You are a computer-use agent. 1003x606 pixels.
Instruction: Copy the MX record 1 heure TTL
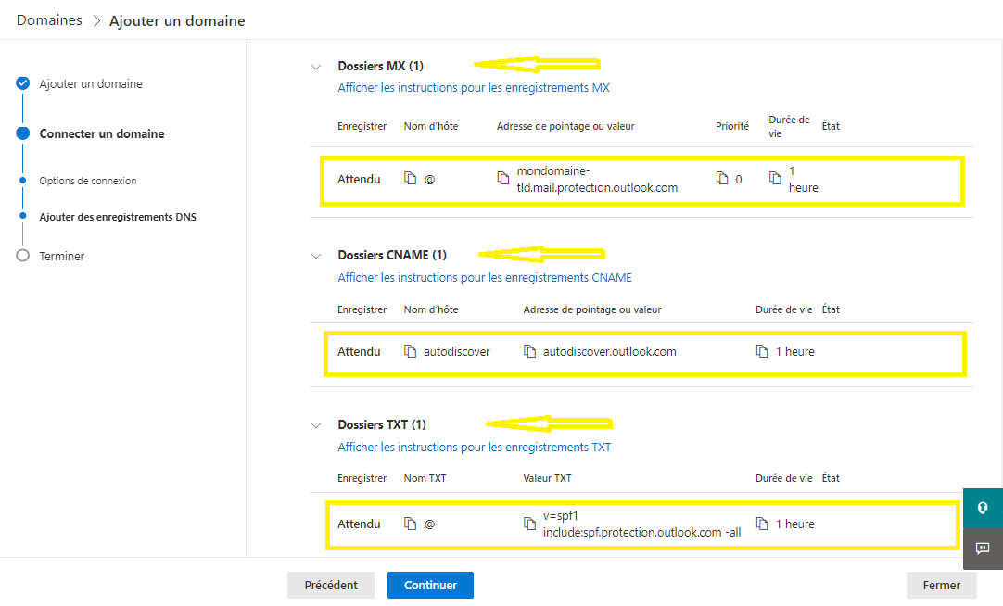[775, 178]
